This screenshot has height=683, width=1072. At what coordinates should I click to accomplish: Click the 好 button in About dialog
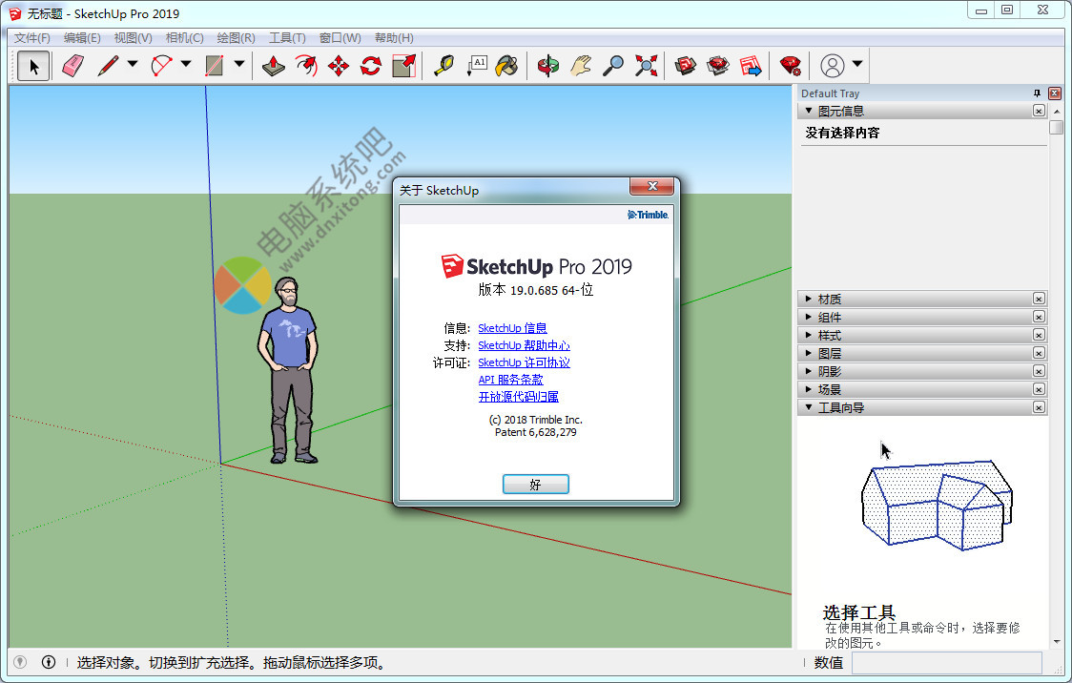535,485
